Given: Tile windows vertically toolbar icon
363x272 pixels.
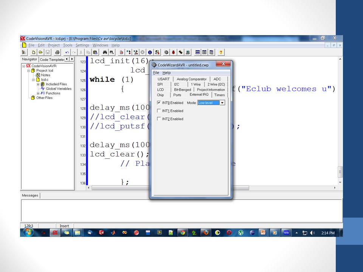Looking at the screenshot, I should (x=204, y=52).
